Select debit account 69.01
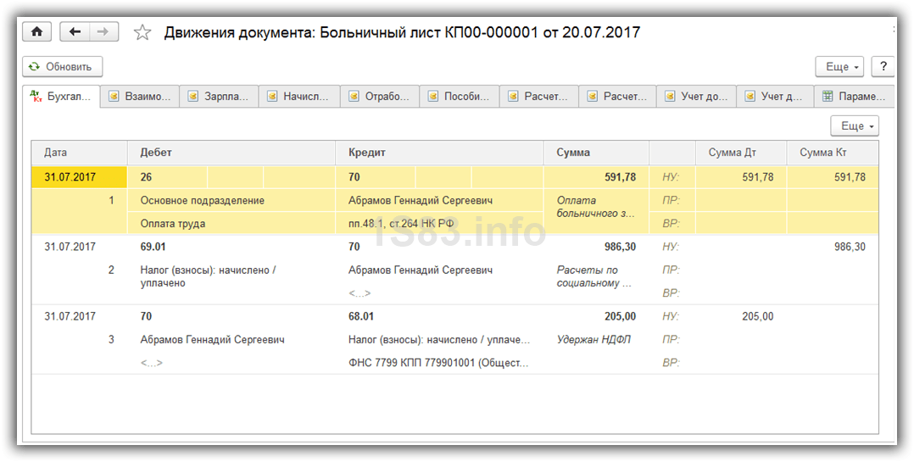Screen dimensions: 914x462 click(153, 247)
